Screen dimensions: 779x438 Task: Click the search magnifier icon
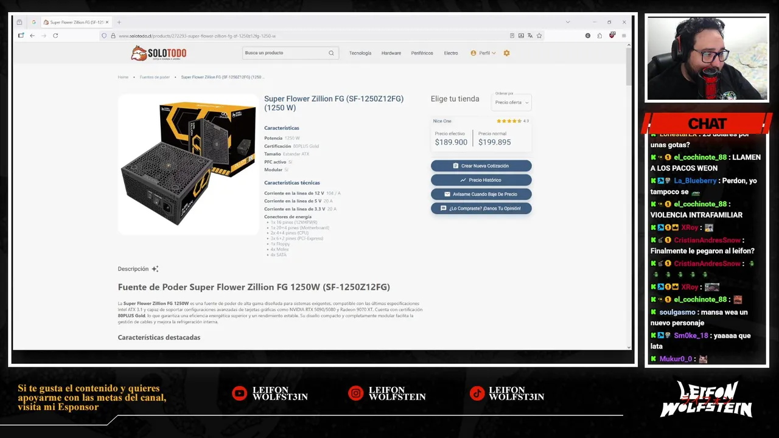331,53
